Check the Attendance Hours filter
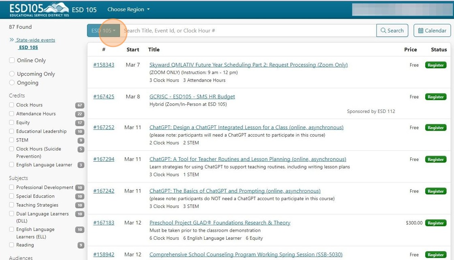 click(12, 114)
